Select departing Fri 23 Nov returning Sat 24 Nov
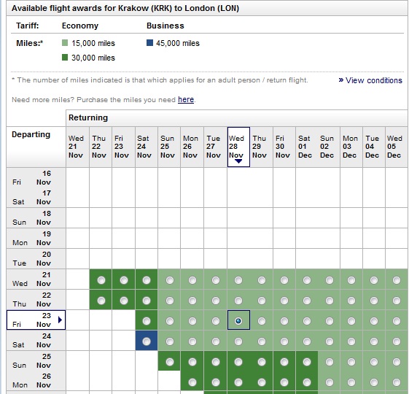This screenshot has height=394, width=409. click(147, 321)
